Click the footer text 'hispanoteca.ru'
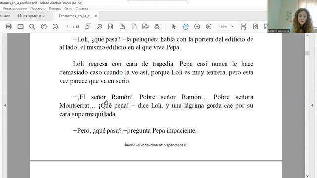 [x=175, y=145]
